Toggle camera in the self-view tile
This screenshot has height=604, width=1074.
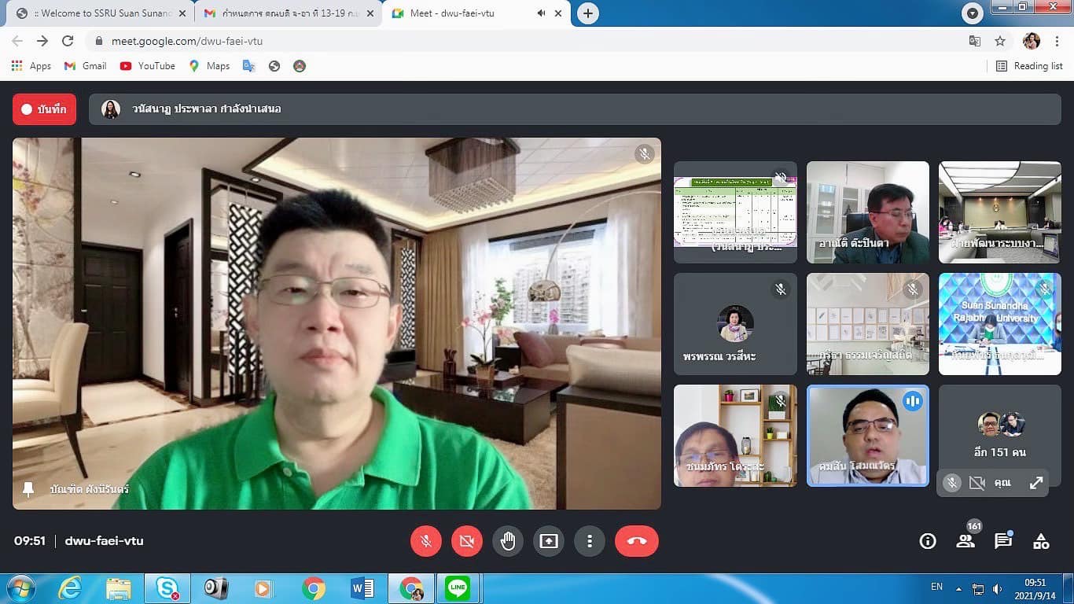click(977, 484)
